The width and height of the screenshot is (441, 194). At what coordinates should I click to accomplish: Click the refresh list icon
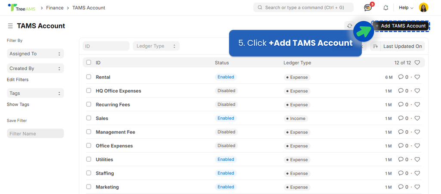[350, 26]
